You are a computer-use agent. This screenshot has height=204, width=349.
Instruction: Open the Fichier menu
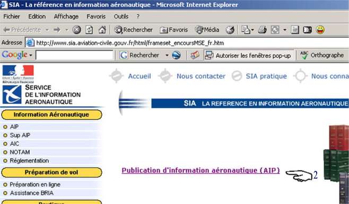point(12,16)
